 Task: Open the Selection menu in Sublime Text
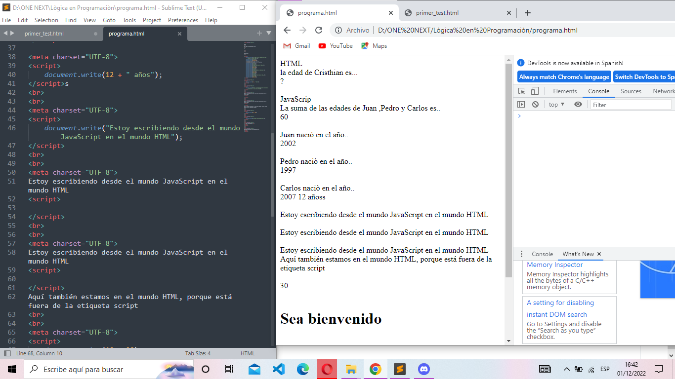[x=46, y=20]
